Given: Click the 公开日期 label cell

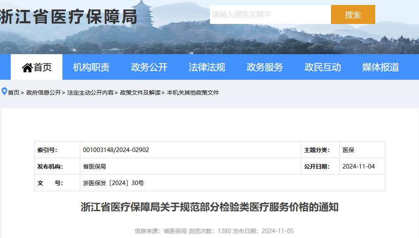Looking at the screenshot, I should 320,167.
